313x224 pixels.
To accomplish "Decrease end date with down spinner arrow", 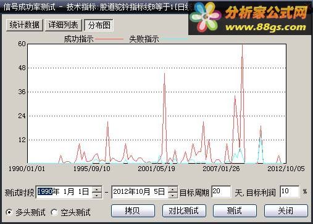I will (173, 195).
